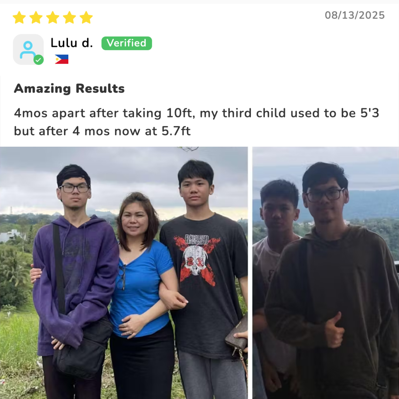This screenshot has width=399, height=399.
Task: Click the Philippines flag icon
Action: (x=62, y=59)
